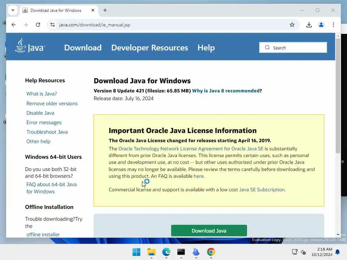The image size is (347, 260).
Task: Open the notification bell in taskbar
Action: click(338, 252)
